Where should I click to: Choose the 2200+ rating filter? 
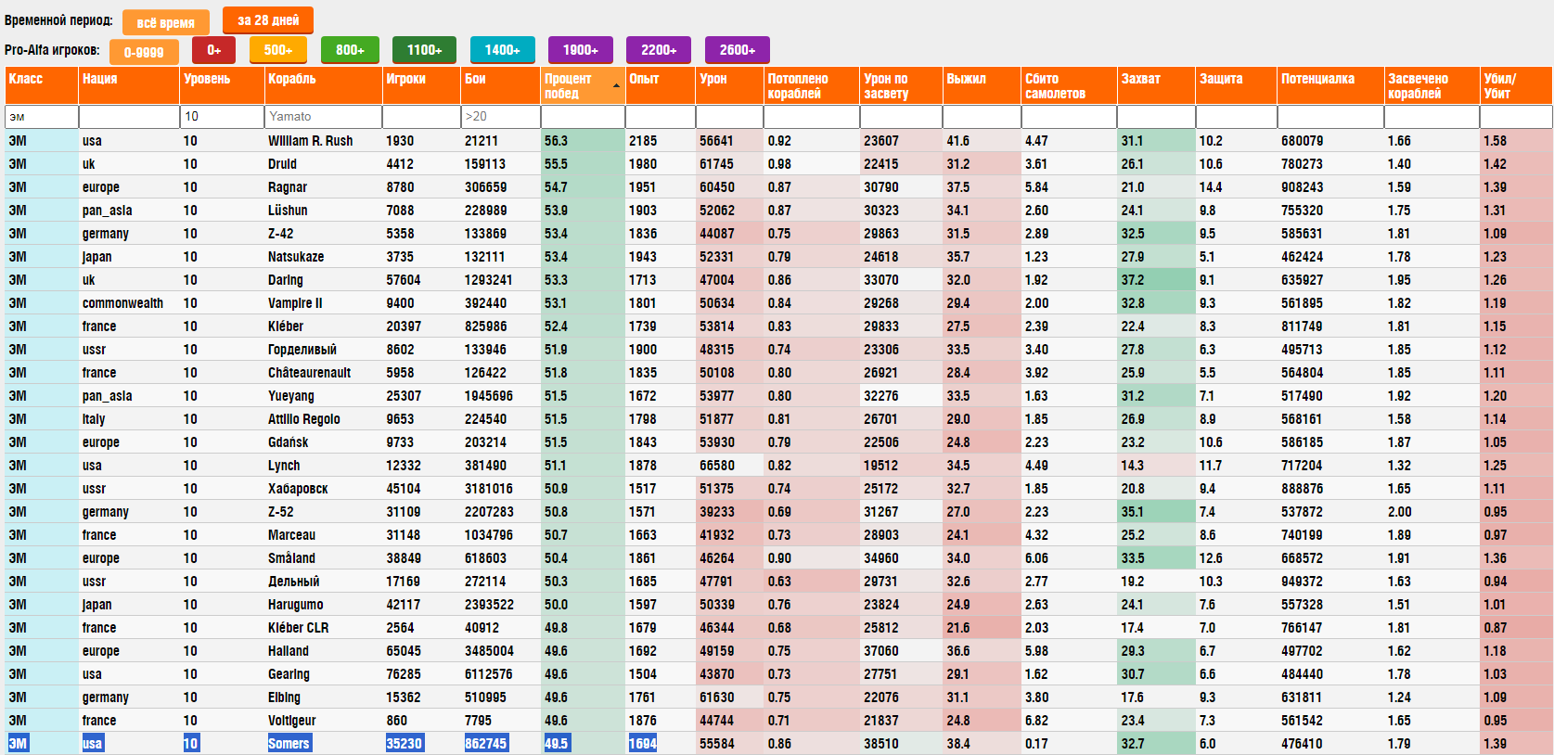click(x=659, y=50)
